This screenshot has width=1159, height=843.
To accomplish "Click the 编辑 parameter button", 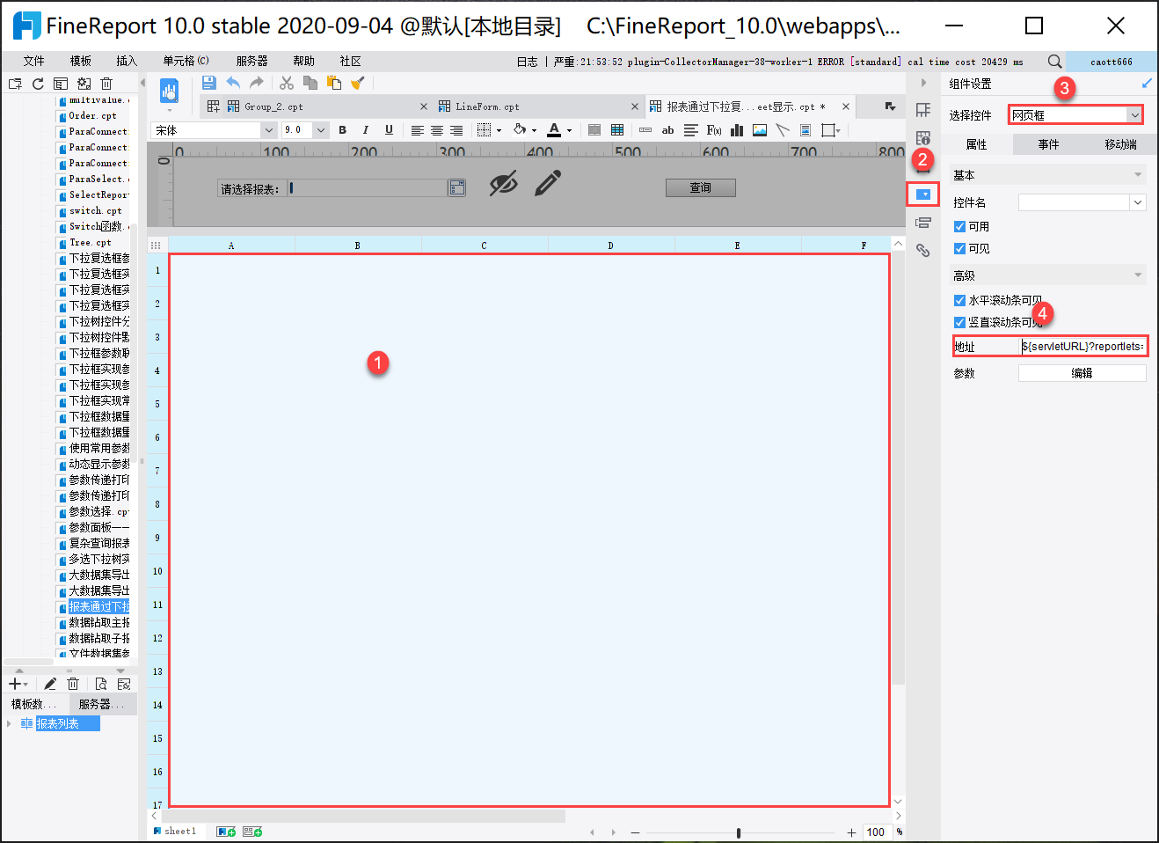I will click(1082, 373).
